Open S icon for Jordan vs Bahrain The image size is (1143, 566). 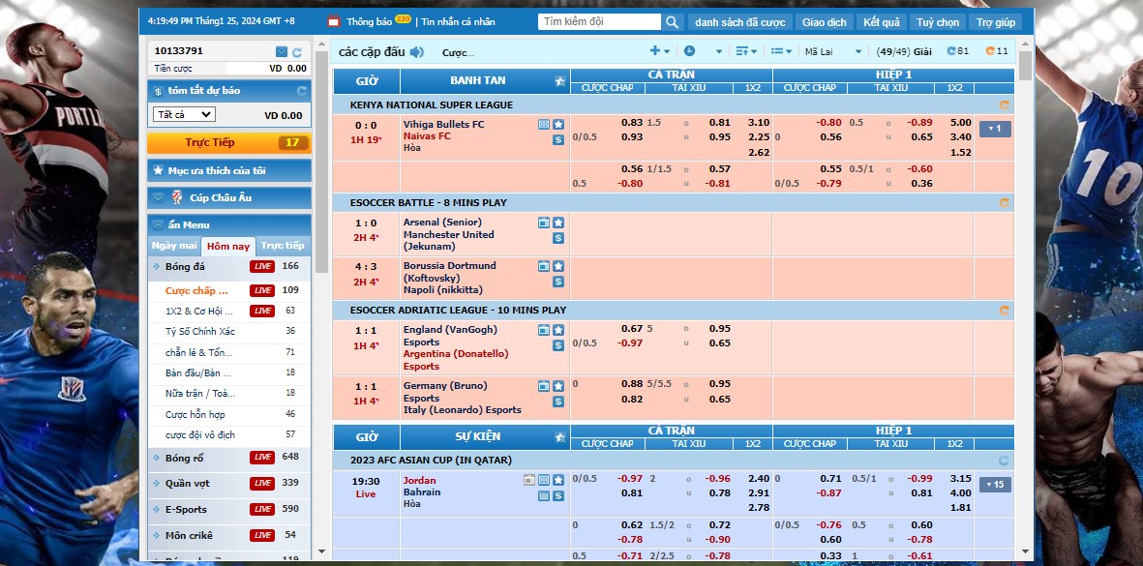(x=558, y=496)
